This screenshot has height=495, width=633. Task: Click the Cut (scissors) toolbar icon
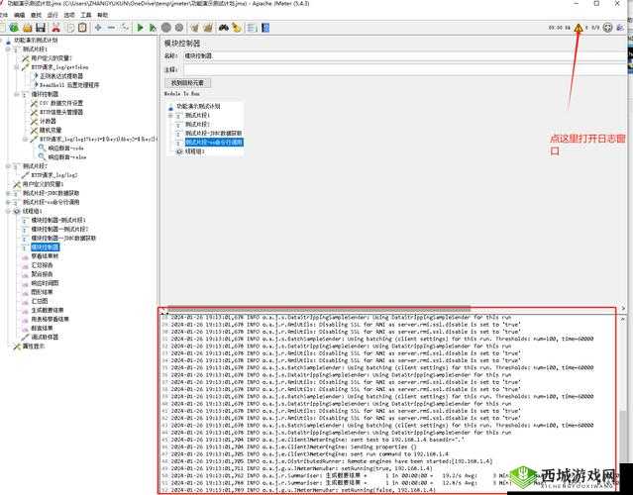click(55, 28)
